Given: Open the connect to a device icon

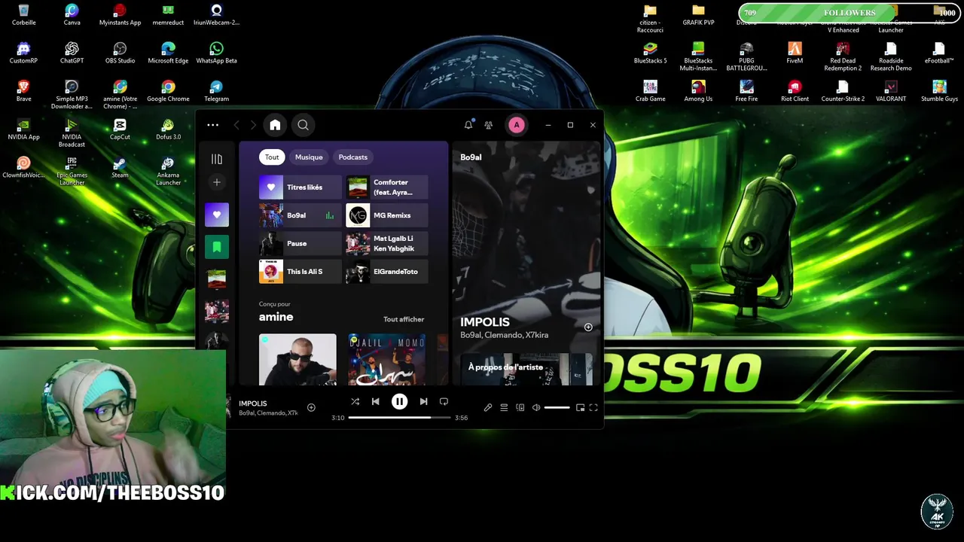Looking at the screenshot, I should tap(520, 408).
